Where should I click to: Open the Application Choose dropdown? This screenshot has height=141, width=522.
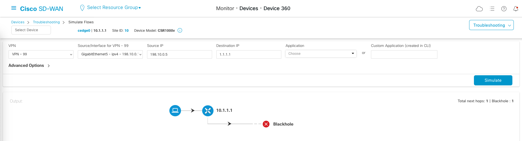(321, 54)
